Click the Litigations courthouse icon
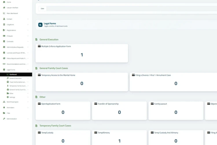217x145 pixels. click(x=4, y=25)
